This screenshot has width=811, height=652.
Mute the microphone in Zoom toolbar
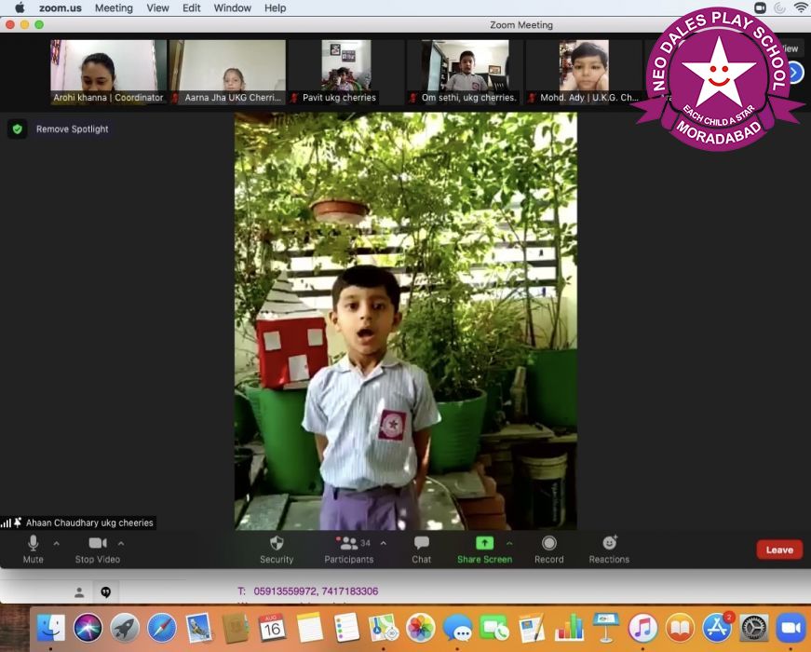point(34,549)
